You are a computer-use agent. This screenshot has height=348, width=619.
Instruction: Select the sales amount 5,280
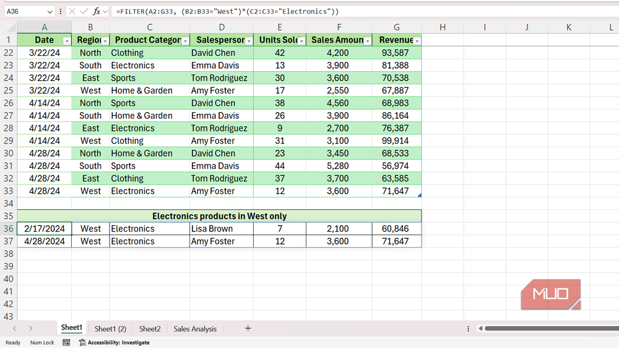[339, 166]
